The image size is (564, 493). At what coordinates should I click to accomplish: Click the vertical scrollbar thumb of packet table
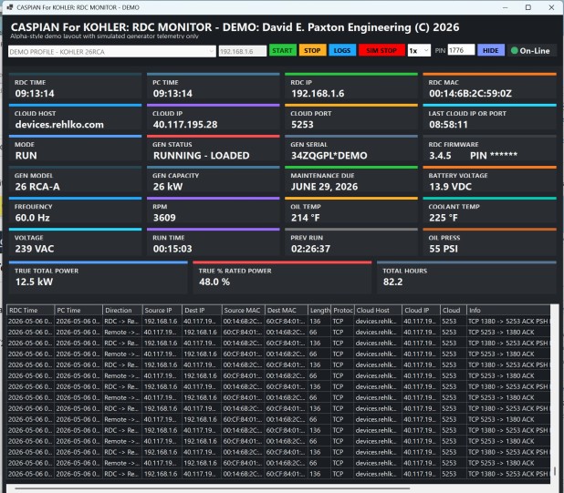tap(555, 471)
